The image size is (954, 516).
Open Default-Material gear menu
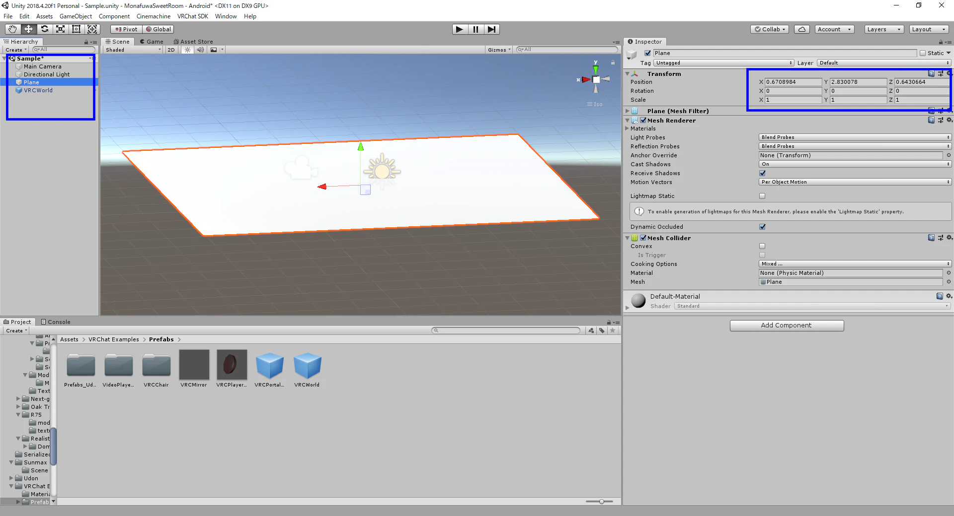[949, 296]
